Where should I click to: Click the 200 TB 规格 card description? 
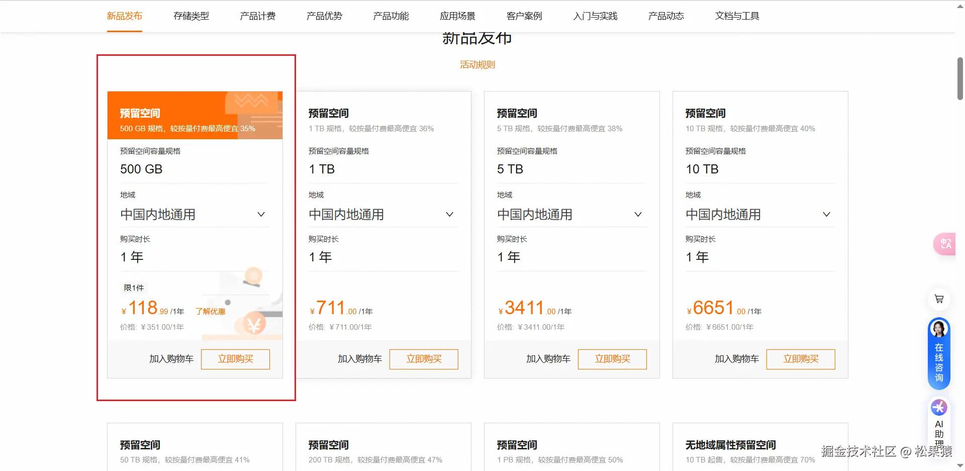[x=375, y=460]
